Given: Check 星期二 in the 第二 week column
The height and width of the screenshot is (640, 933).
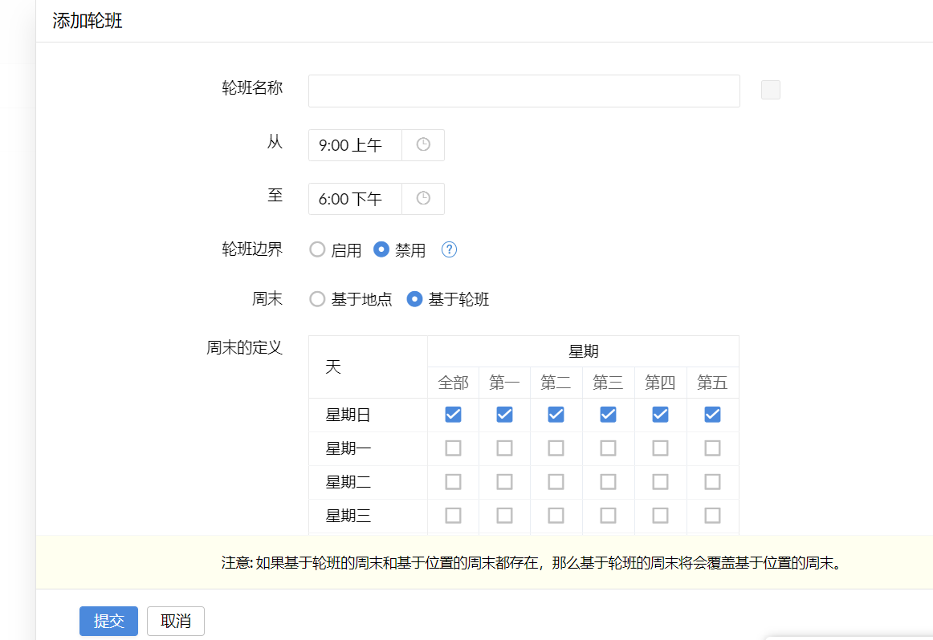Looking at the screenshot, I should coord(556,482).
